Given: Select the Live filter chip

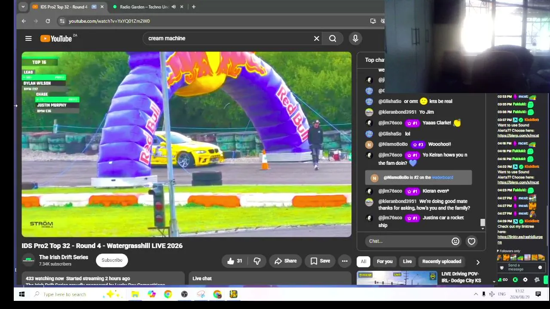Looking at the screenshot, I should click(407, 261).
